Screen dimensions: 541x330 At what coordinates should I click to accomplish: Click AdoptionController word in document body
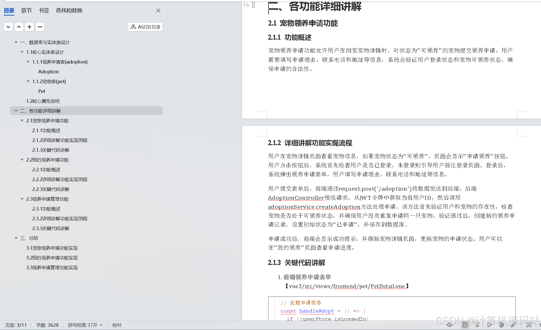pos(296,198)
